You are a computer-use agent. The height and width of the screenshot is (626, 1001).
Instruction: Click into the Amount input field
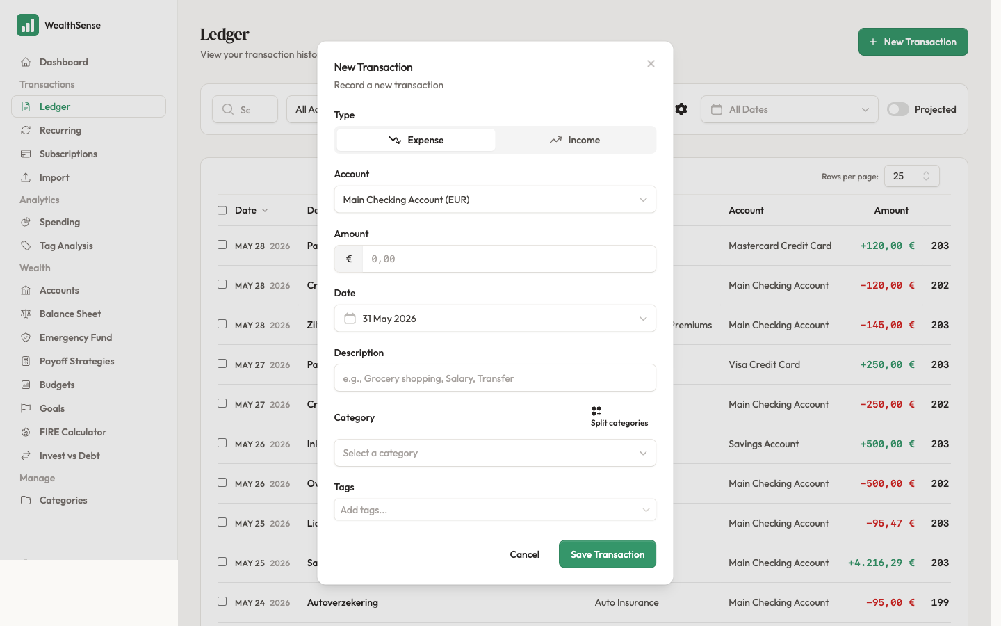pos(509,259)
